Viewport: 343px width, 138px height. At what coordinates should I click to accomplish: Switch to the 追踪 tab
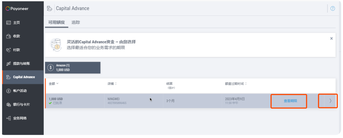[76, 22]
